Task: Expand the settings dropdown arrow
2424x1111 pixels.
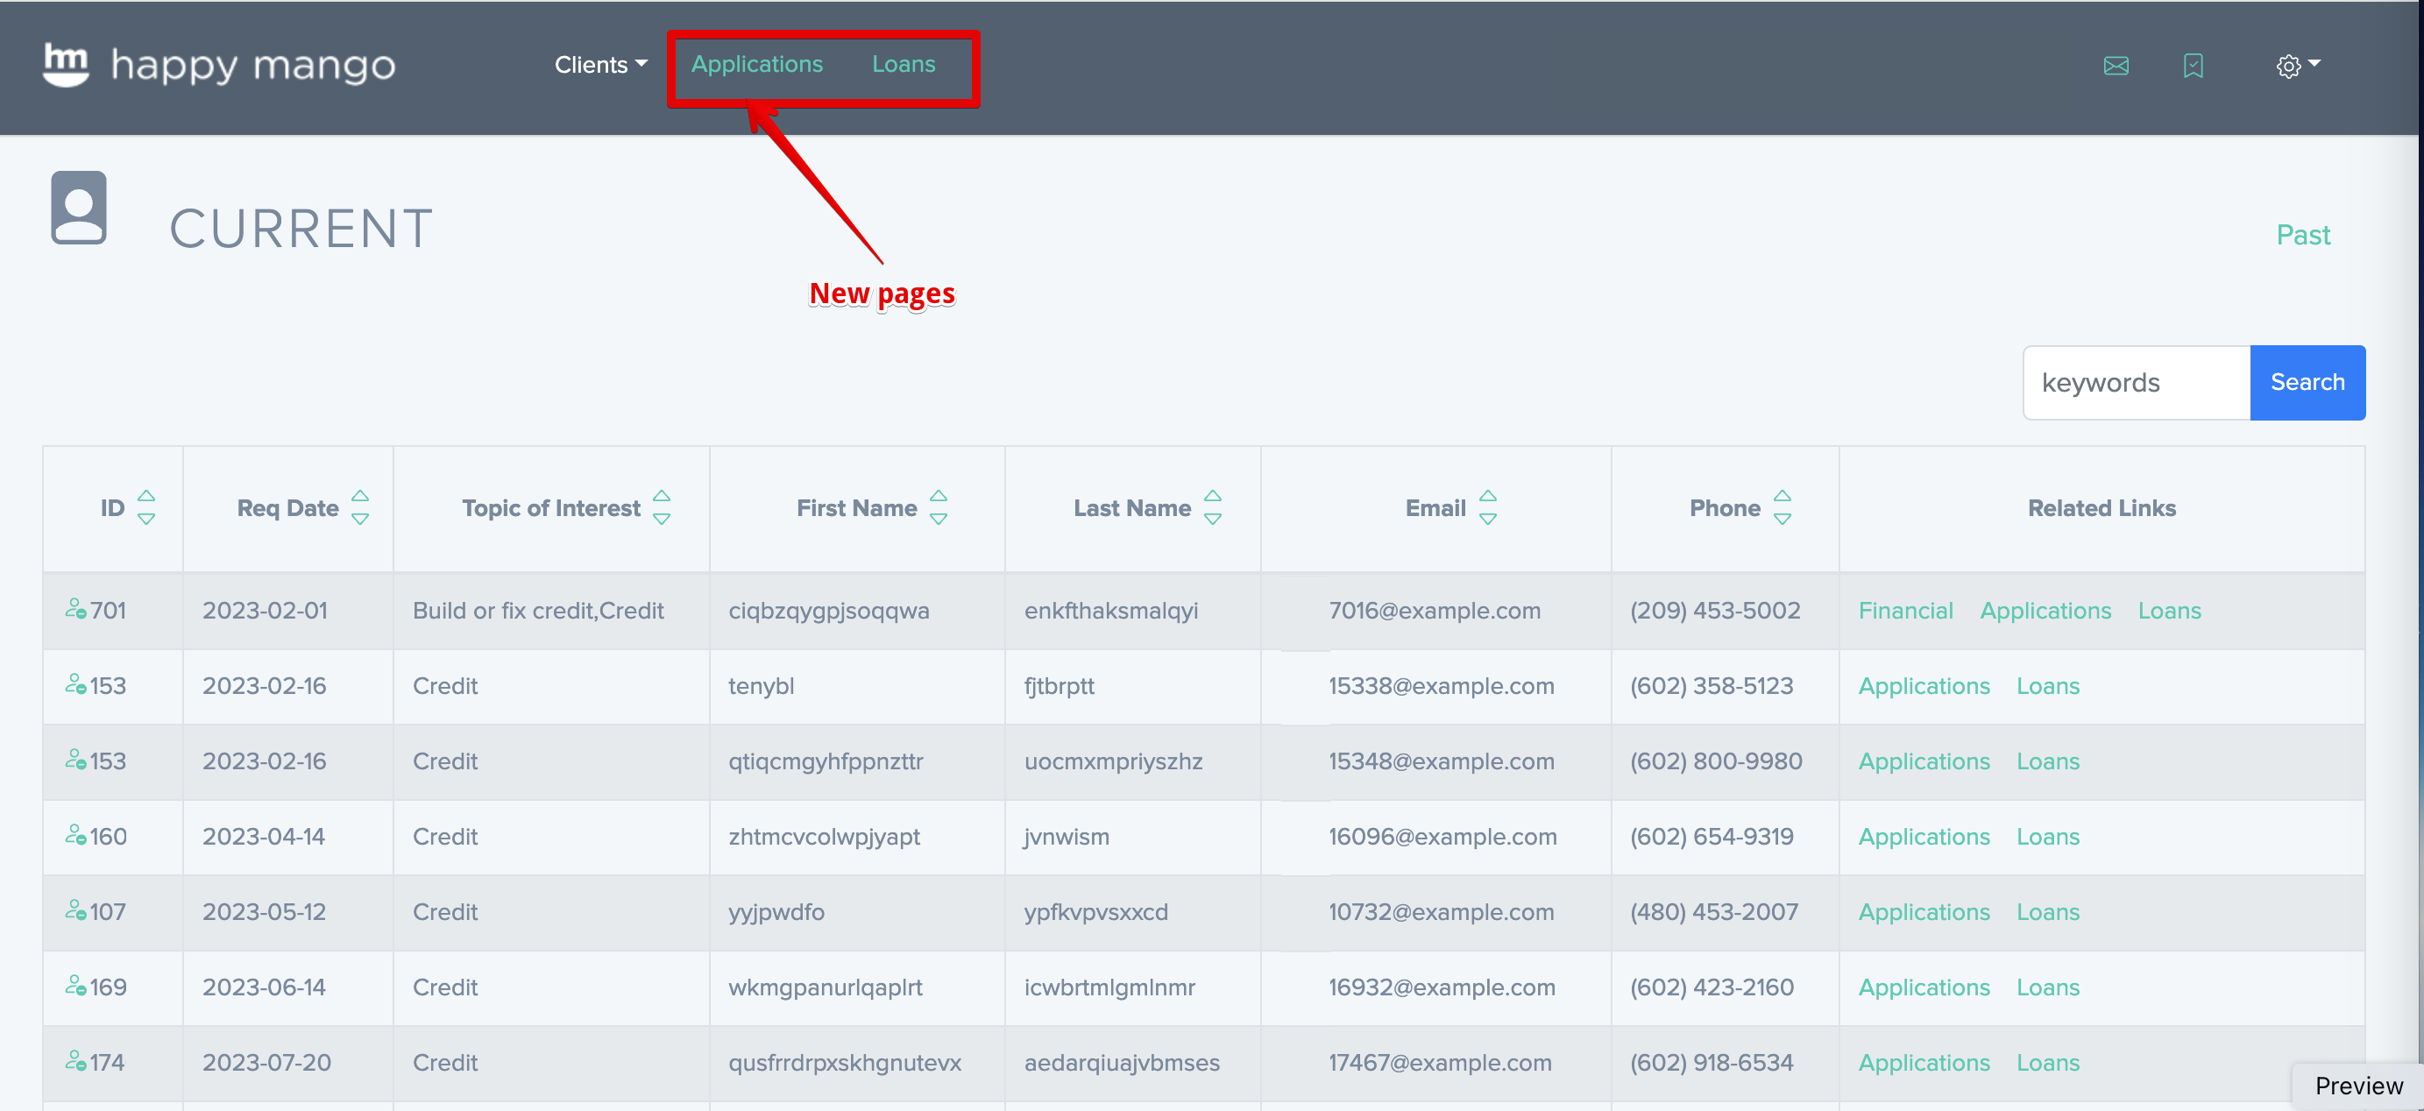Action: (2314, 65)
